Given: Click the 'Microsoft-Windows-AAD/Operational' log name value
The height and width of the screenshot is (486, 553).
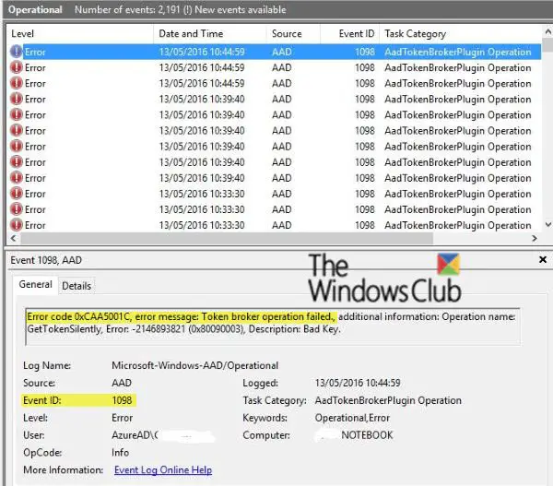Looking at the screenshot, I should pyautogui.click(x=194, y=365).
